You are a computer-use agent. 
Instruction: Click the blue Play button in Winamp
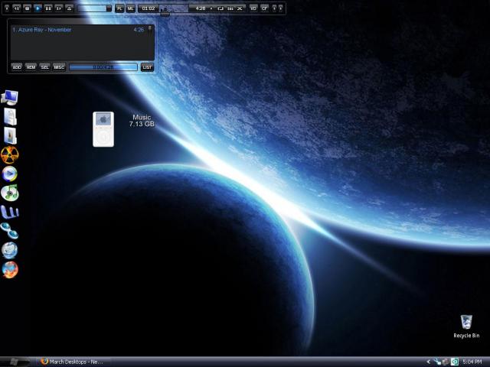[x=38, y=8]
